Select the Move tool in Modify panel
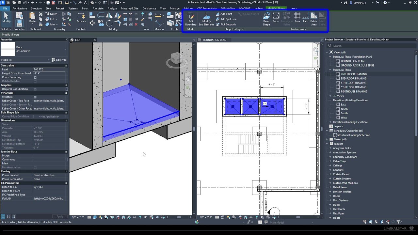Screen dimensions: 418x235 pyautogui.click(x=92, y=23)
